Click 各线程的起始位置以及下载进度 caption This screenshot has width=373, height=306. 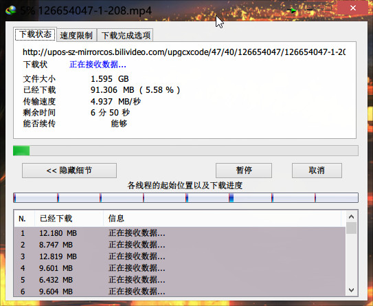click(x=185, y=185)
